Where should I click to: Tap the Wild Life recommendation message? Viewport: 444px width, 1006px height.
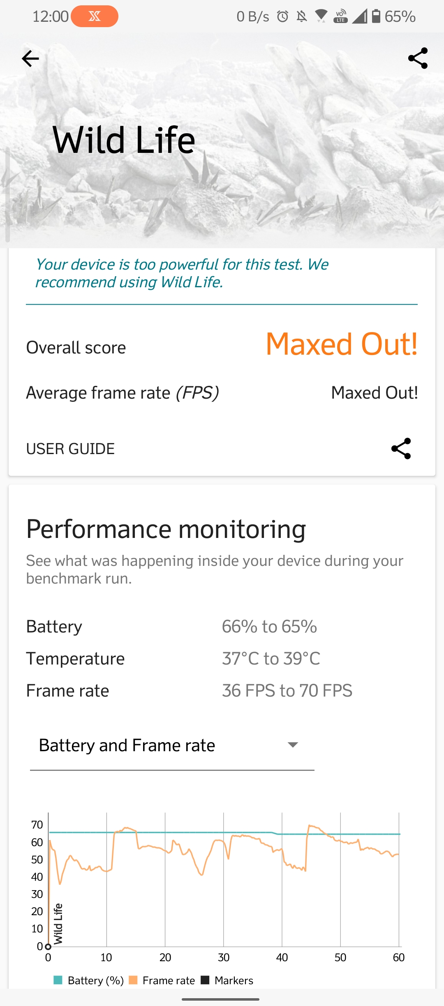[182, 273]
